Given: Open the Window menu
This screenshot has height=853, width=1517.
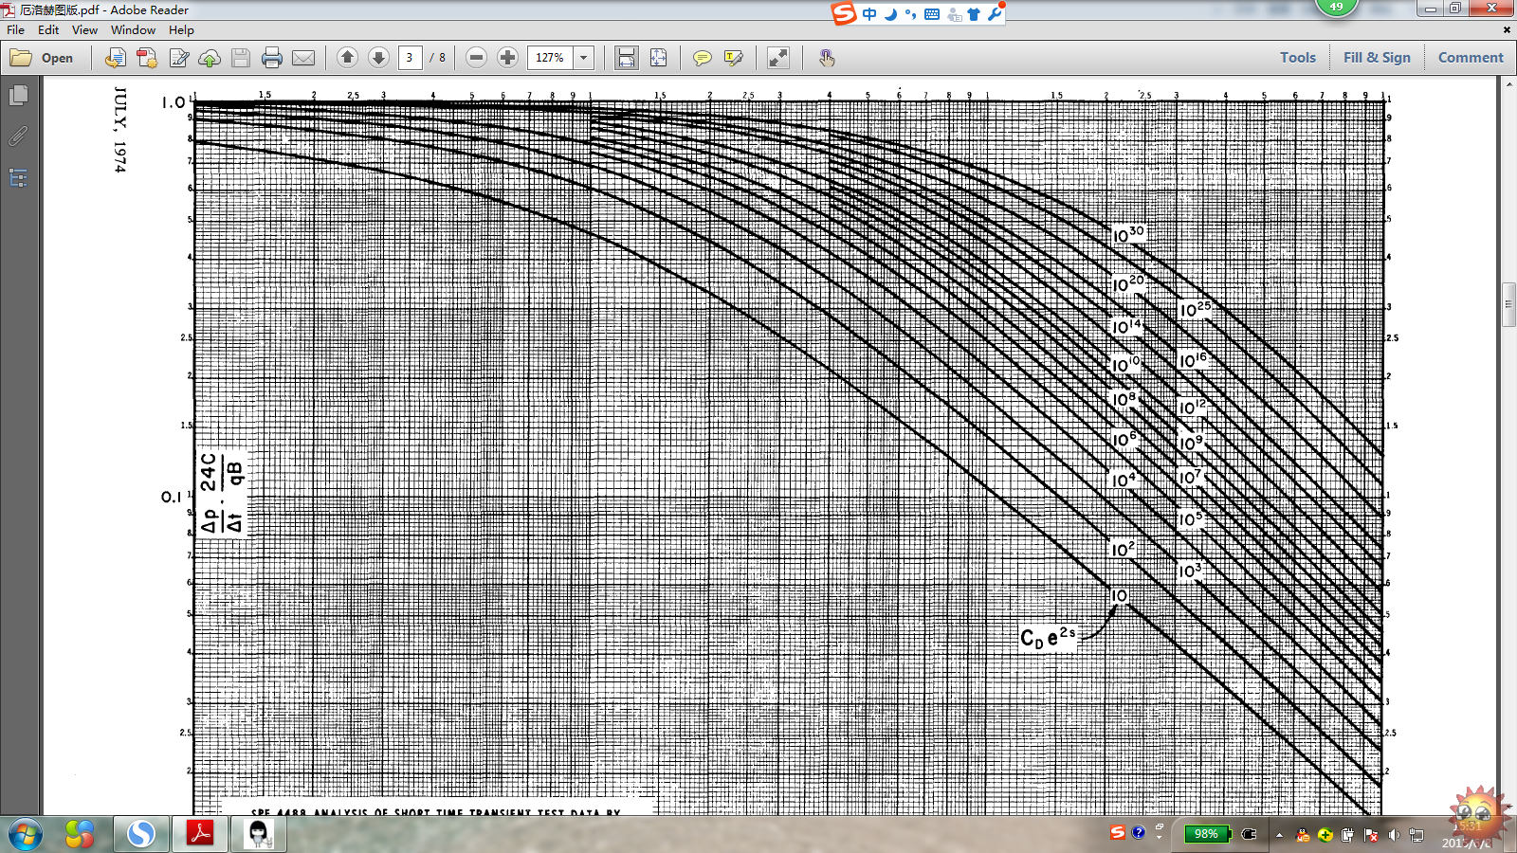Looking at the screenshot, I should (x=133, y=30).
